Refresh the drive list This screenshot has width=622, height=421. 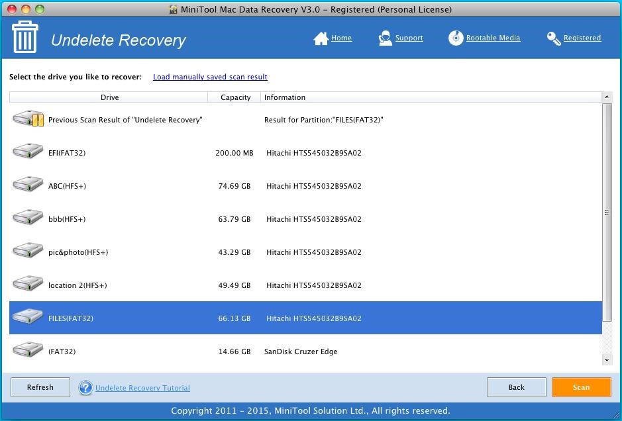pyautogui.click(x=40, y=387)
